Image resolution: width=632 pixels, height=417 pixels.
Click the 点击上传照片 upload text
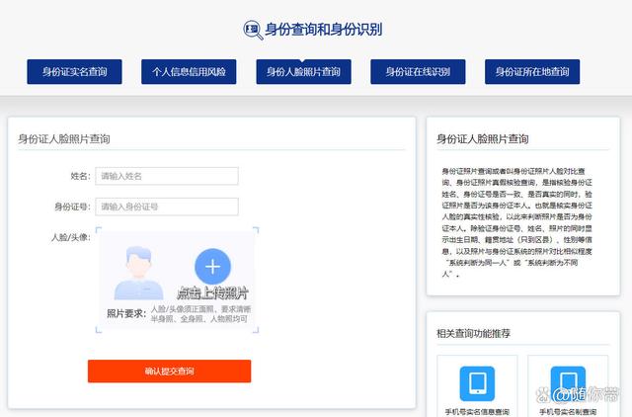point(212,293)
